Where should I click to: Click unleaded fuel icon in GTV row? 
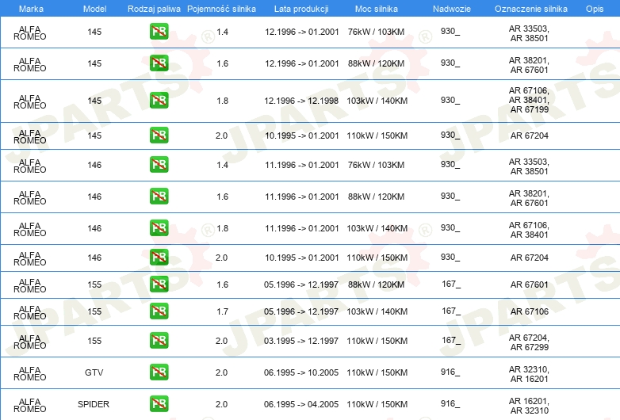(159, 372)
